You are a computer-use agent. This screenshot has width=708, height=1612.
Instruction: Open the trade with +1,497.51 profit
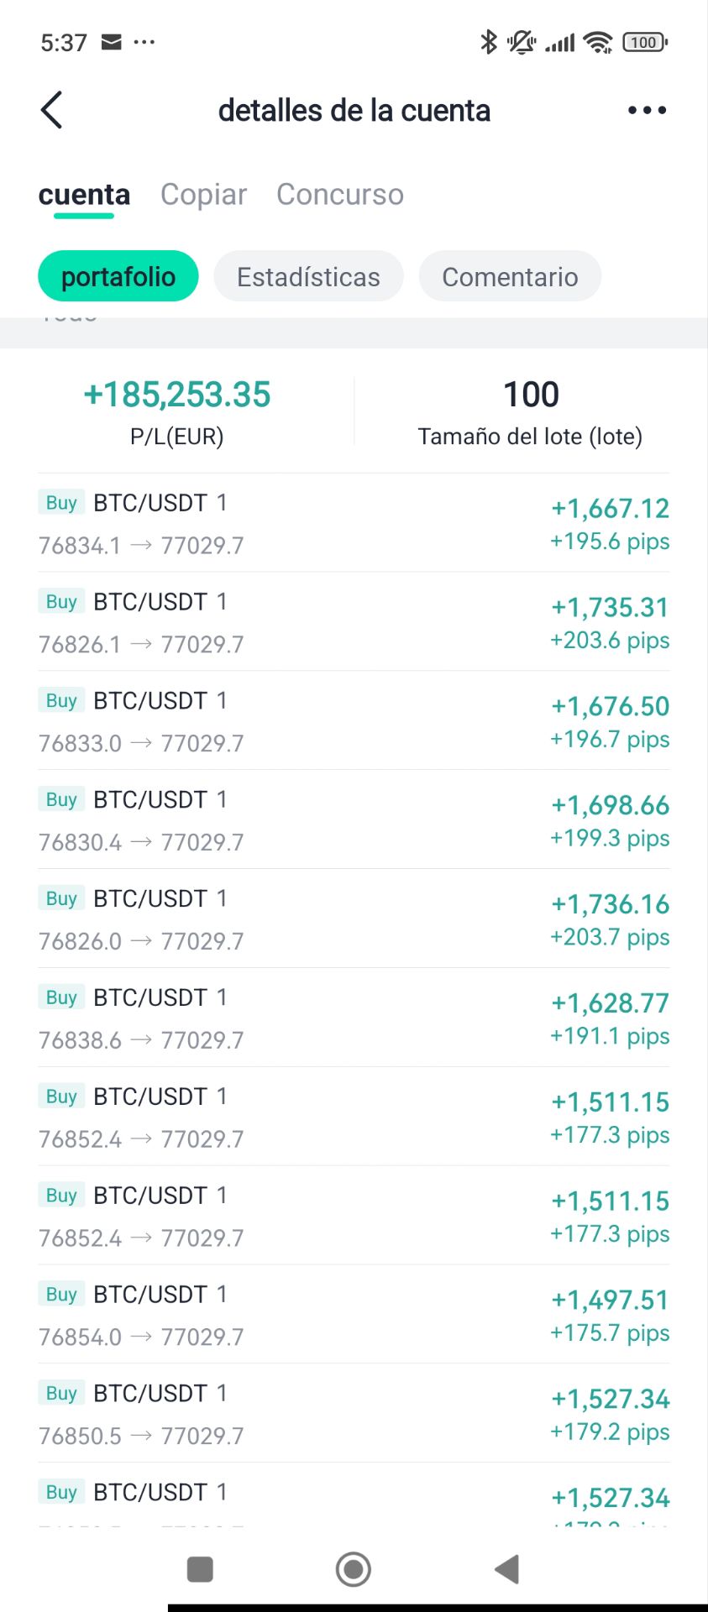(x=354, y=1315)
